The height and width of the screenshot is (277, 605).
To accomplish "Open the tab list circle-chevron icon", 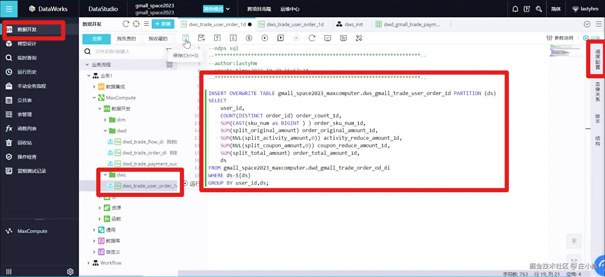I will [x=587, y=24].
